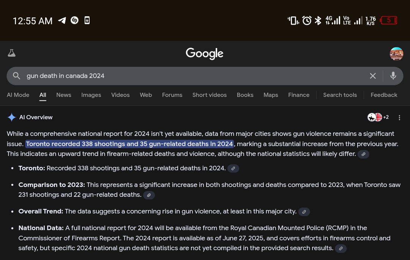Open the Google account profile picture
The image size is (410, 260).
(396, 54)
